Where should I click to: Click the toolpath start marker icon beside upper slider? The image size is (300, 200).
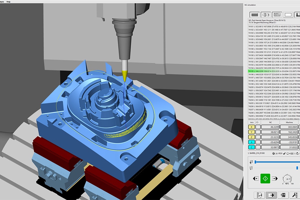click(x=251, y=162)
